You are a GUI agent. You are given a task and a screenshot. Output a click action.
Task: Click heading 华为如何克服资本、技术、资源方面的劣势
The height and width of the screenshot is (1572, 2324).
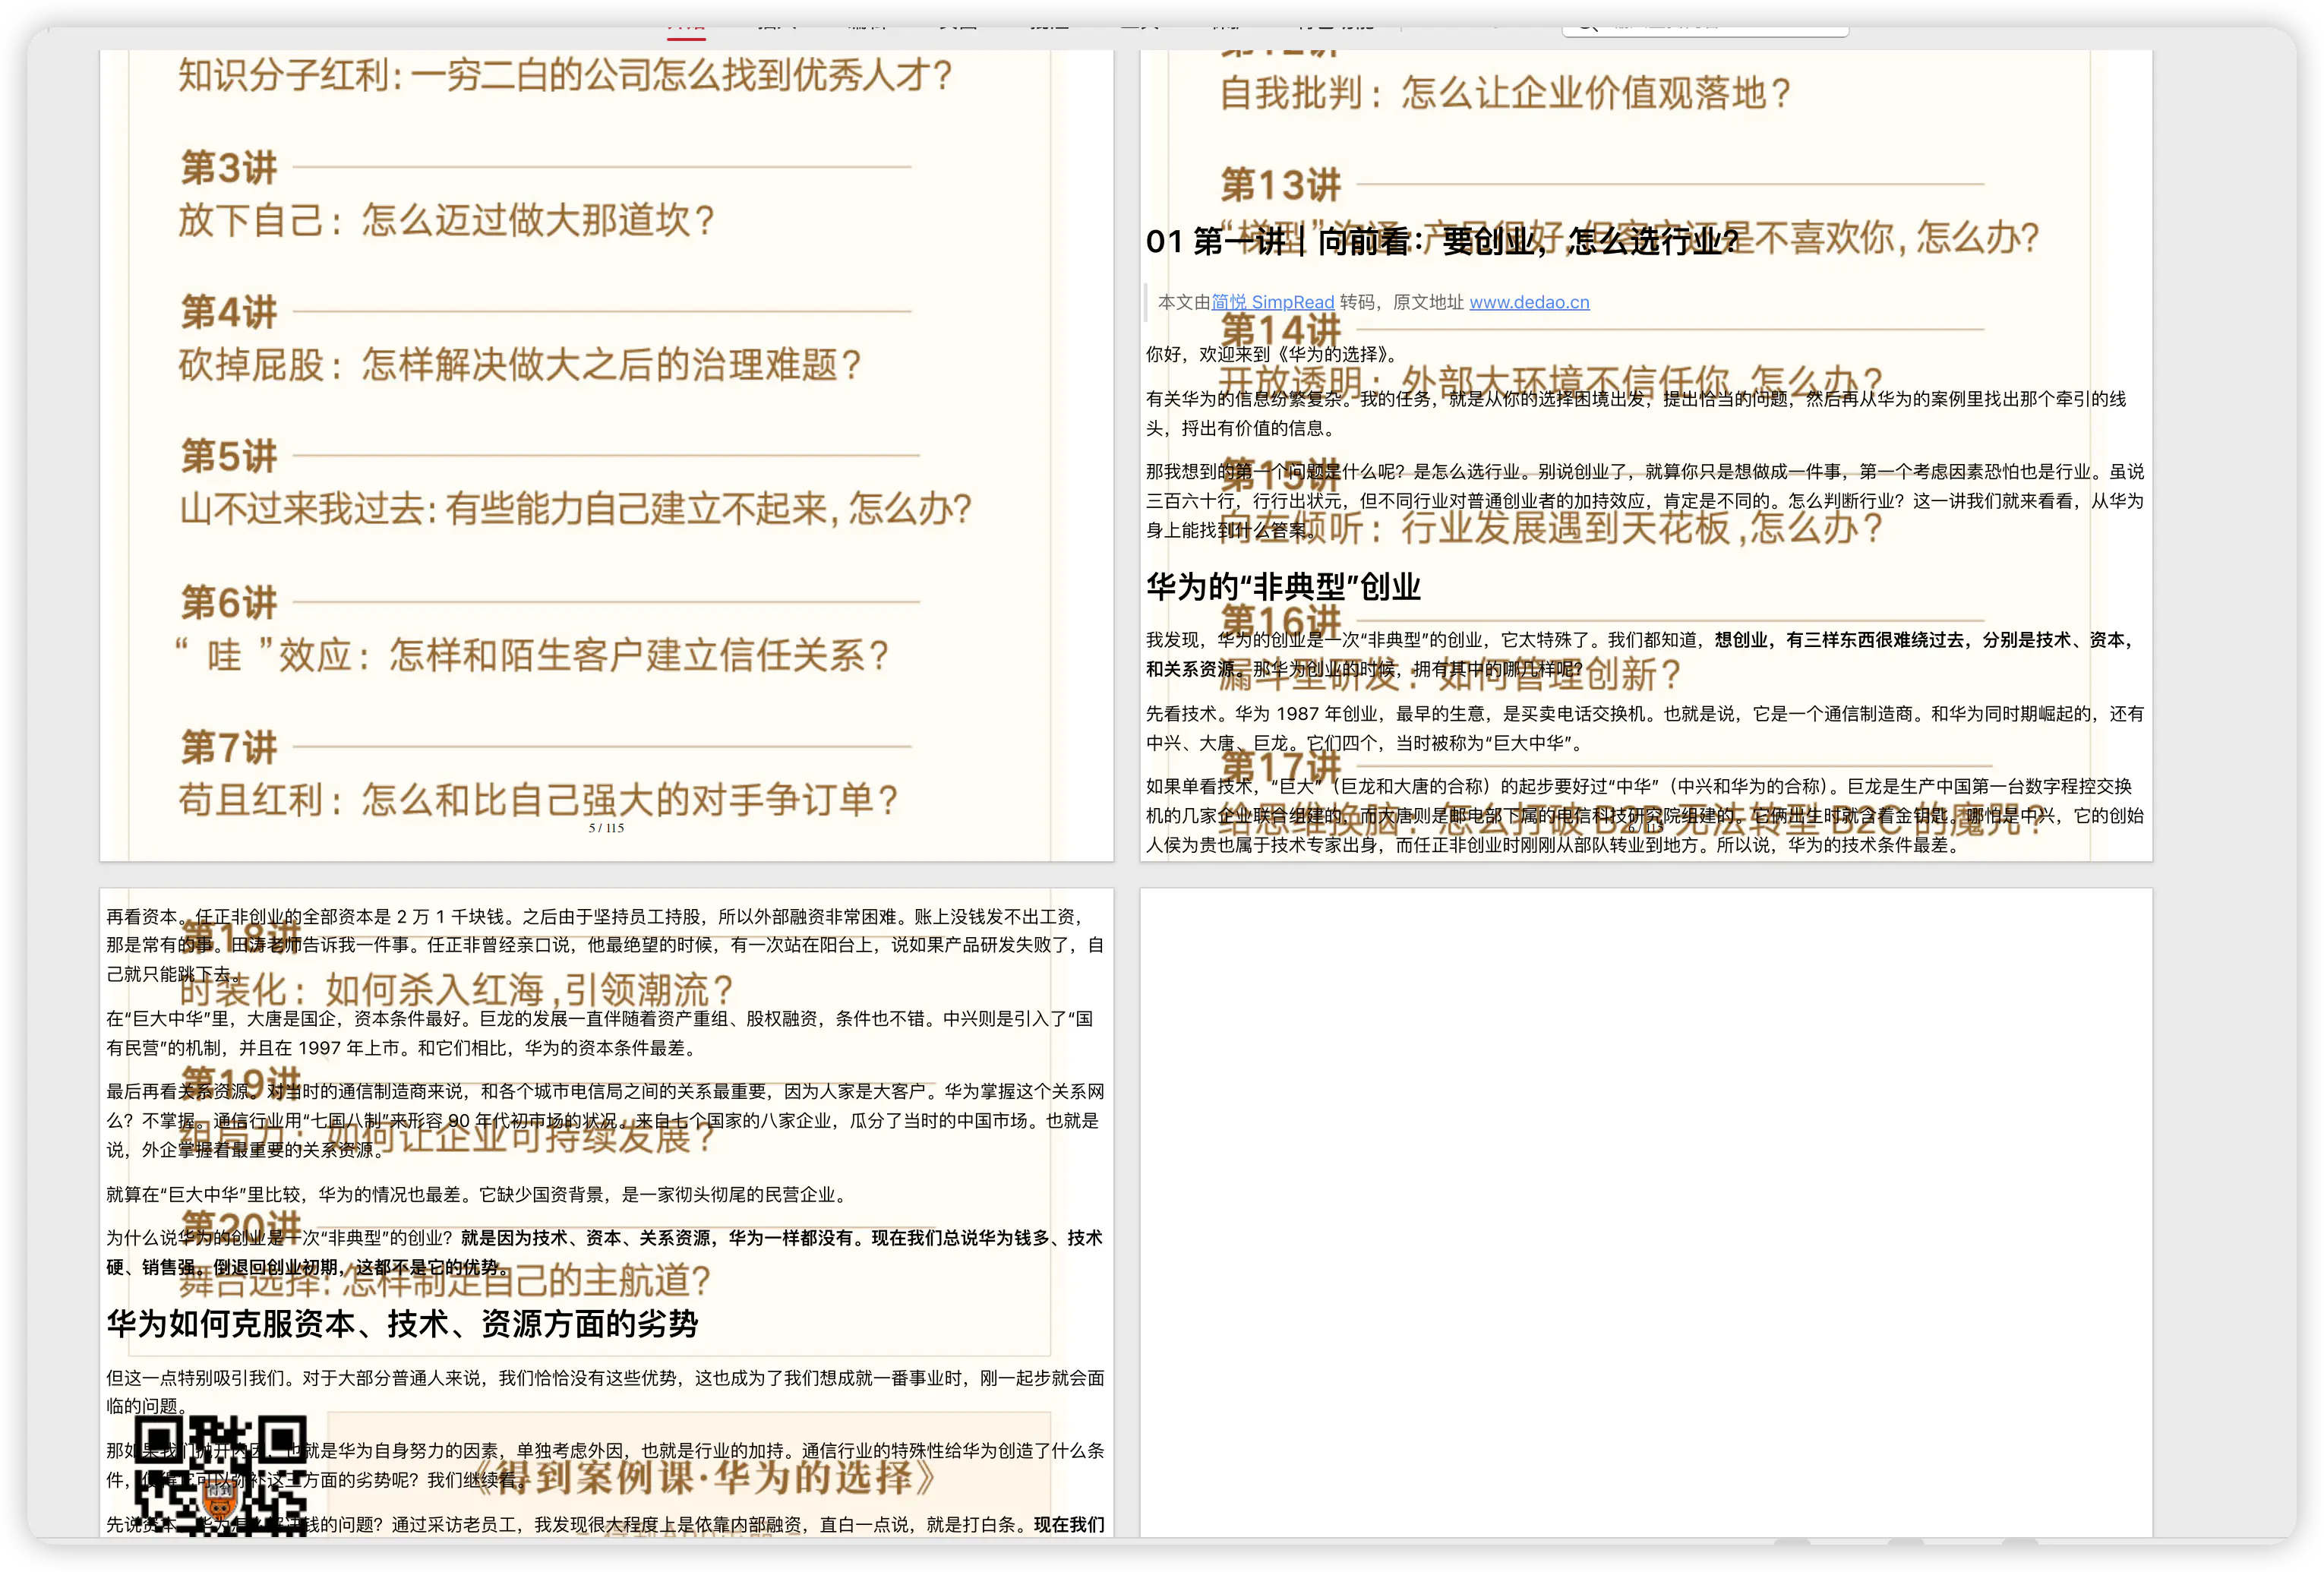pos(402,1324)
